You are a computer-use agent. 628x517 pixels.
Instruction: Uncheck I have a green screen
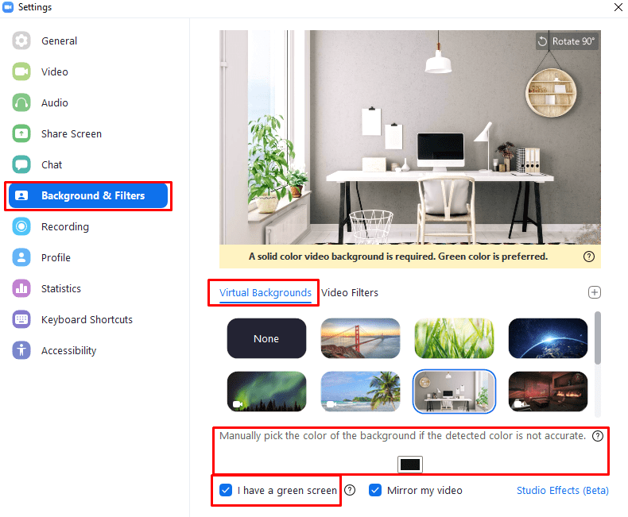pyautogui.click(x=226, y=490)
